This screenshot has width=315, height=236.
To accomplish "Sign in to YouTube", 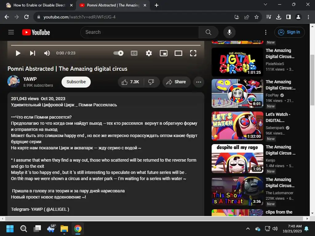I will pos(289,32).
